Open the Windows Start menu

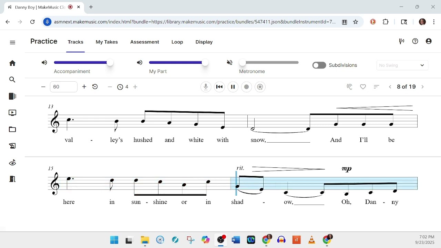click(114, 240)
